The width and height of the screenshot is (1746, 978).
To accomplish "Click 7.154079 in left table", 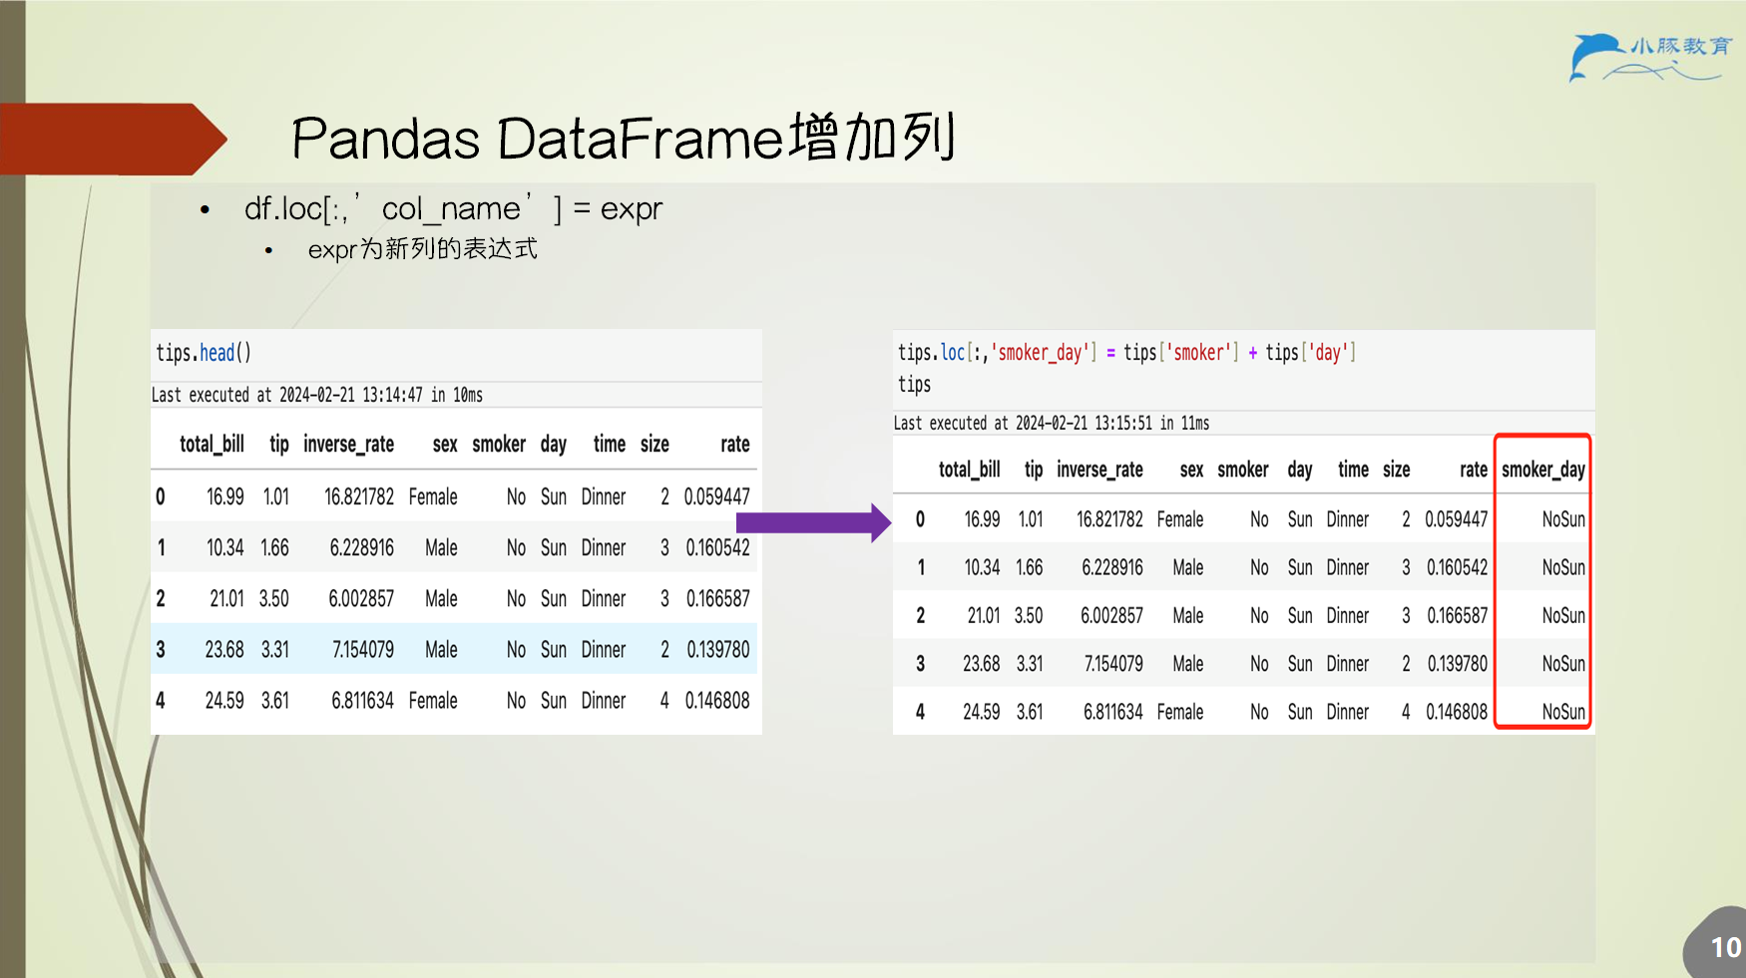I will 362,649.
